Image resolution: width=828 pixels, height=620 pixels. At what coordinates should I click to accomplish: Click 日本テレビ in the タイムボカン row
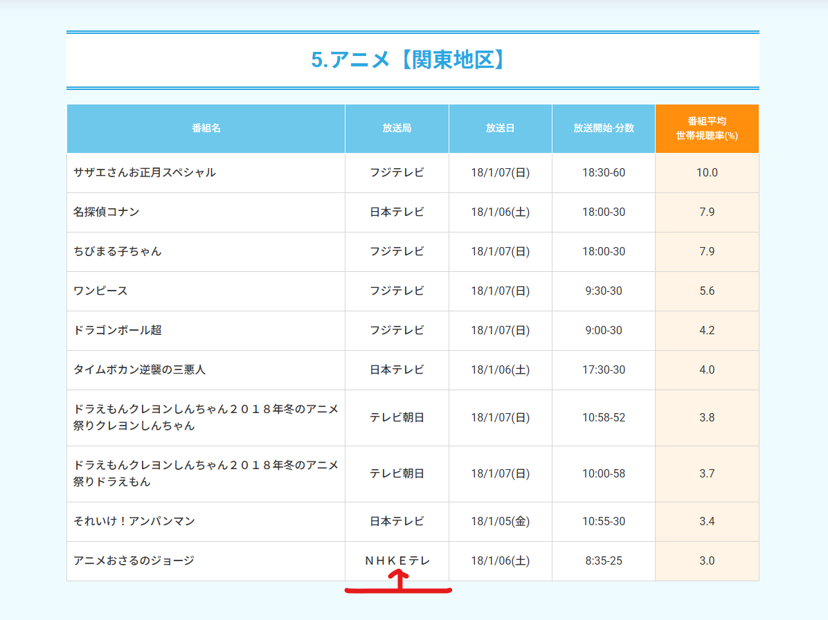point(397,370)
